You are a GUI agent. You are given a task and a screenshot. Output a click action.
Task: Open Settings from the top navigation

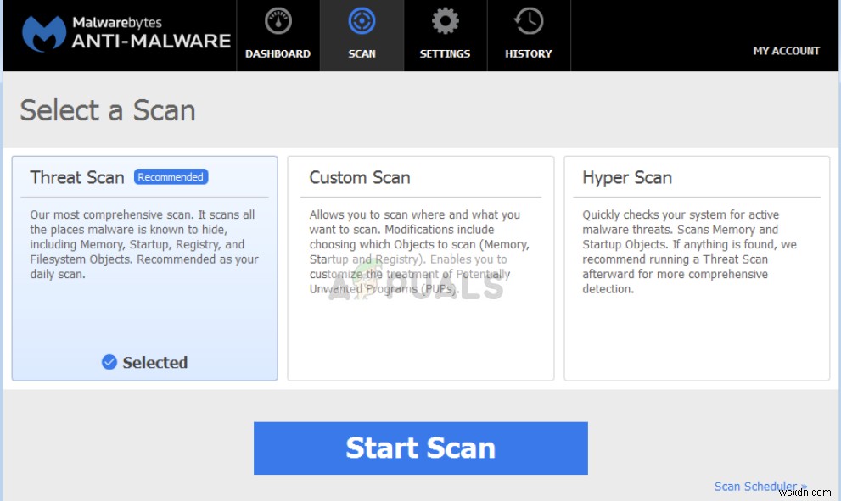445,36
